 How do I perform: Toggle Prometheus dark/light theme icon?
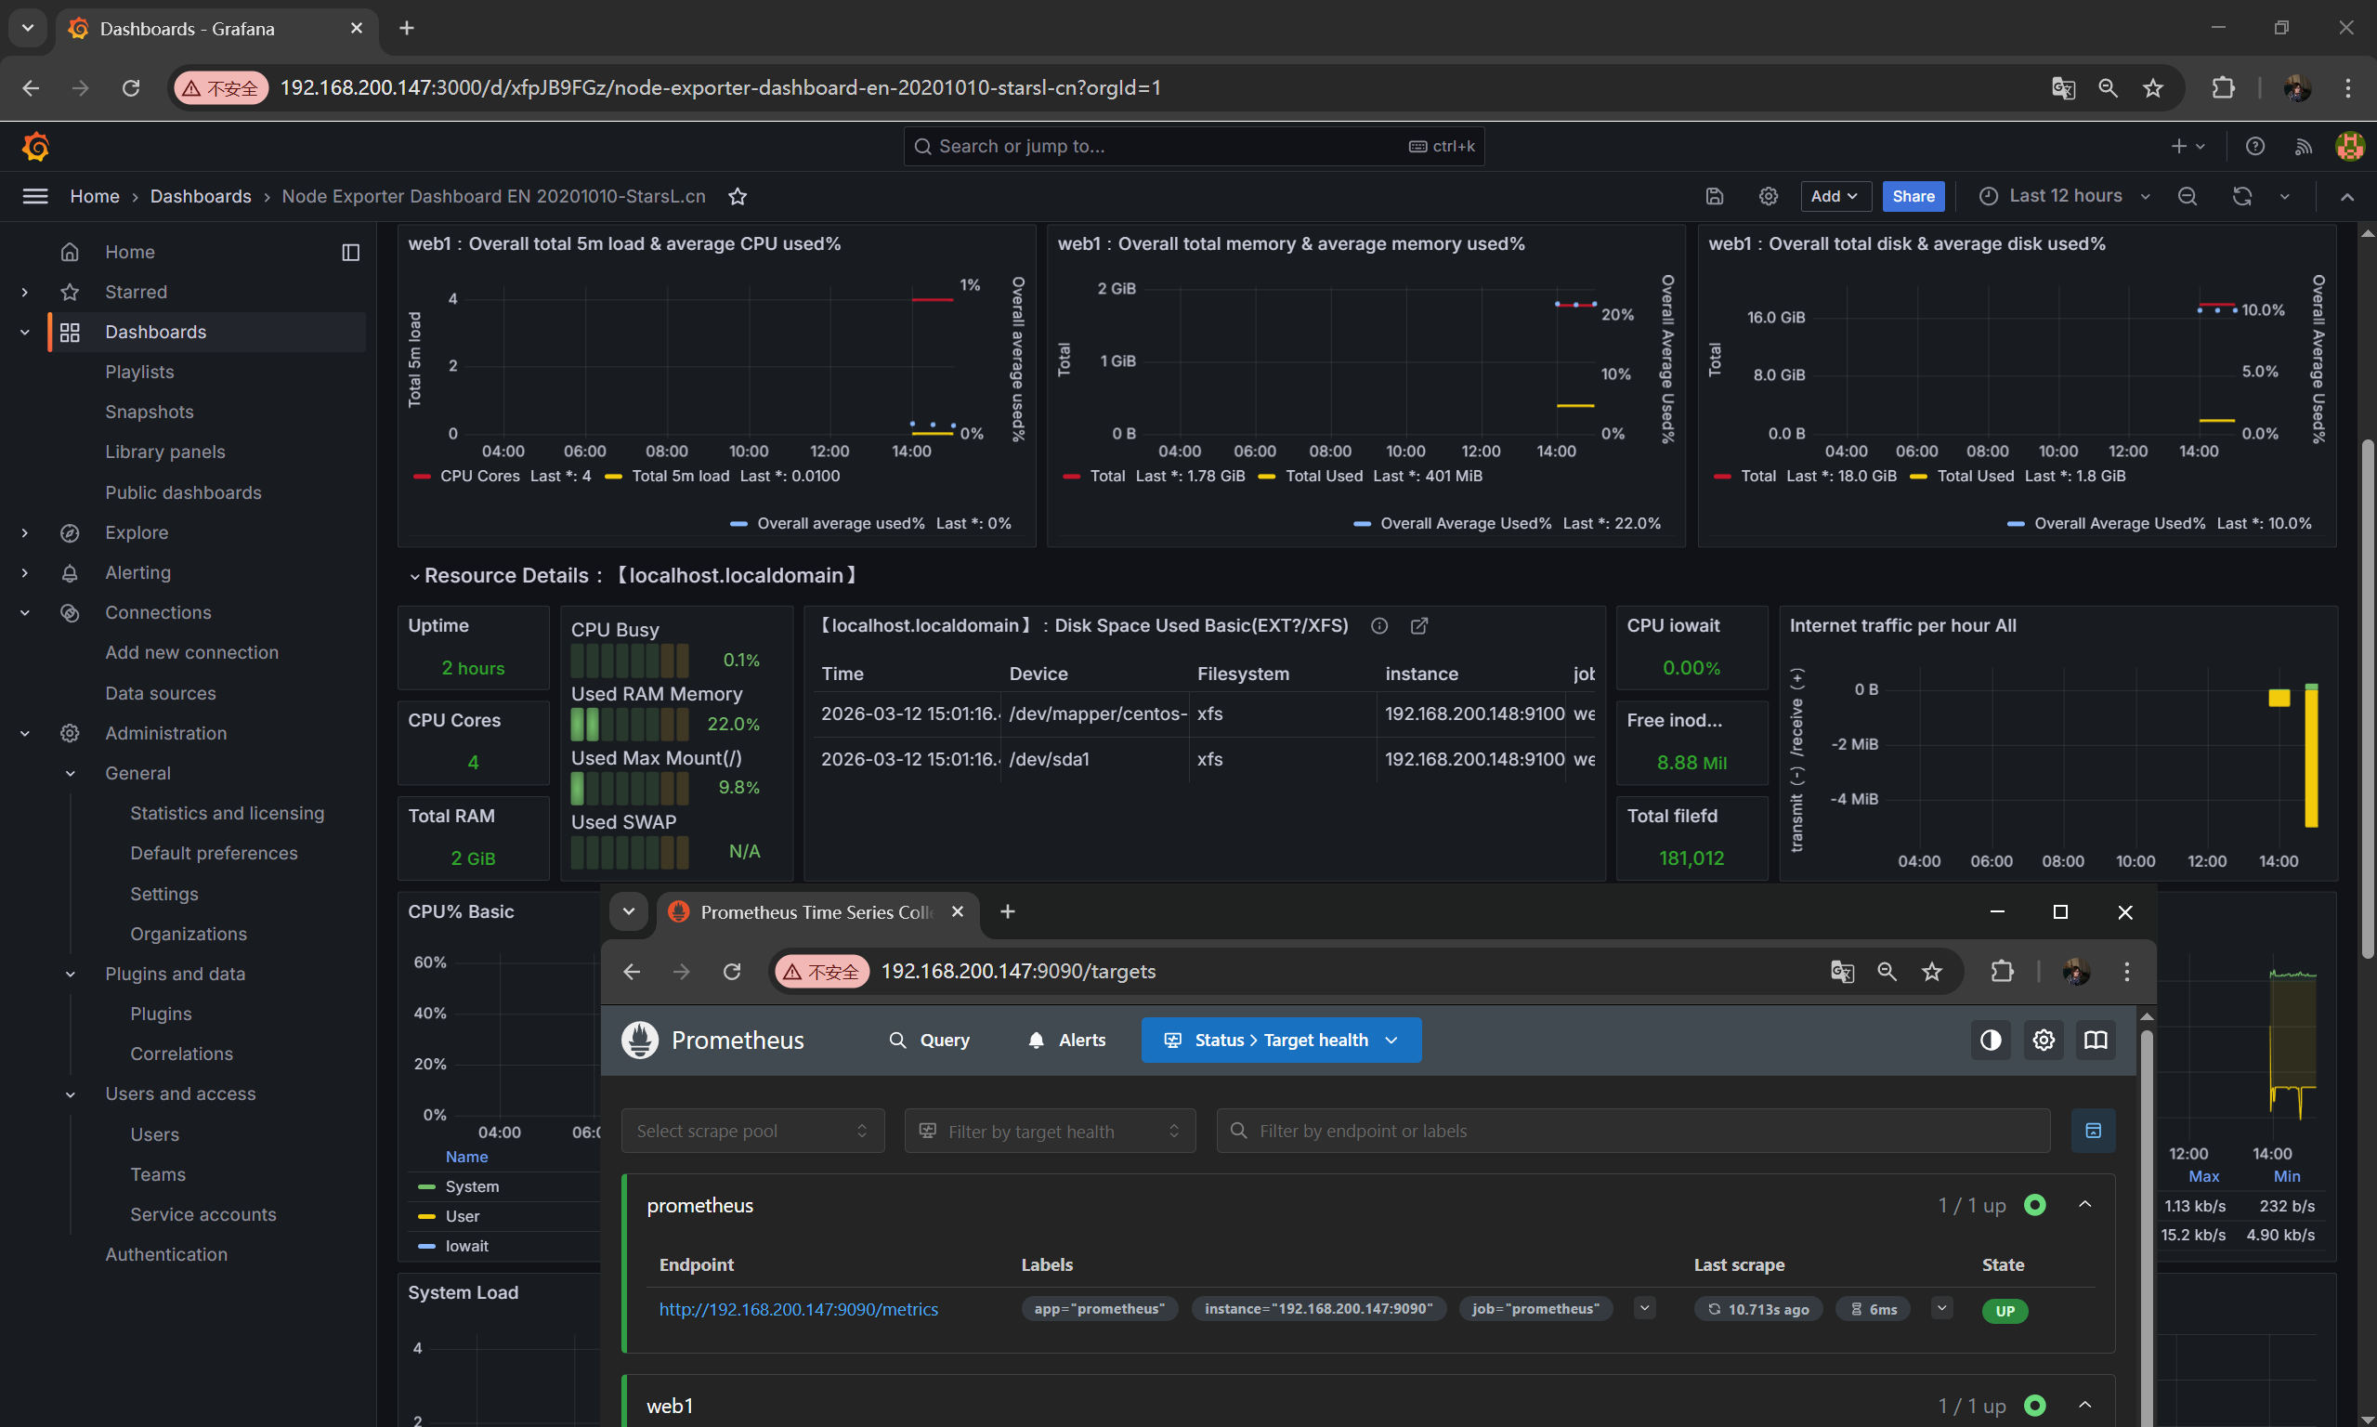pyautogui.click(x=1991, y=1040)
